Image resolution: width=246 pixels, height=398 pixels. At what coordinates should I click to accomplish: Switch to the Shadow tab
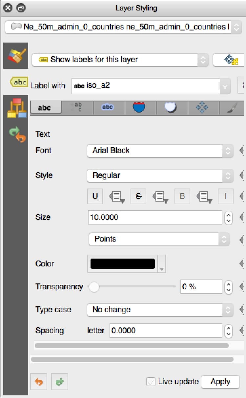pyautogui.click(x=172, y=107)
